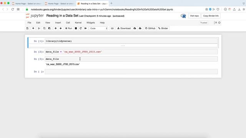Image resolution: width=246 pixels, height=138 pixels.
Task: Click the camera snapshot icon in address bar
Action: 207,9
